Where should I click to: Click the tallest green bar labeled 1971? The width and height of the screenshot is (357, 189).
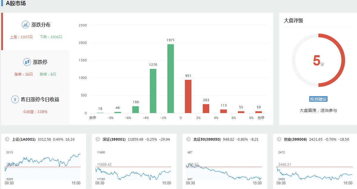click(171, 79)
